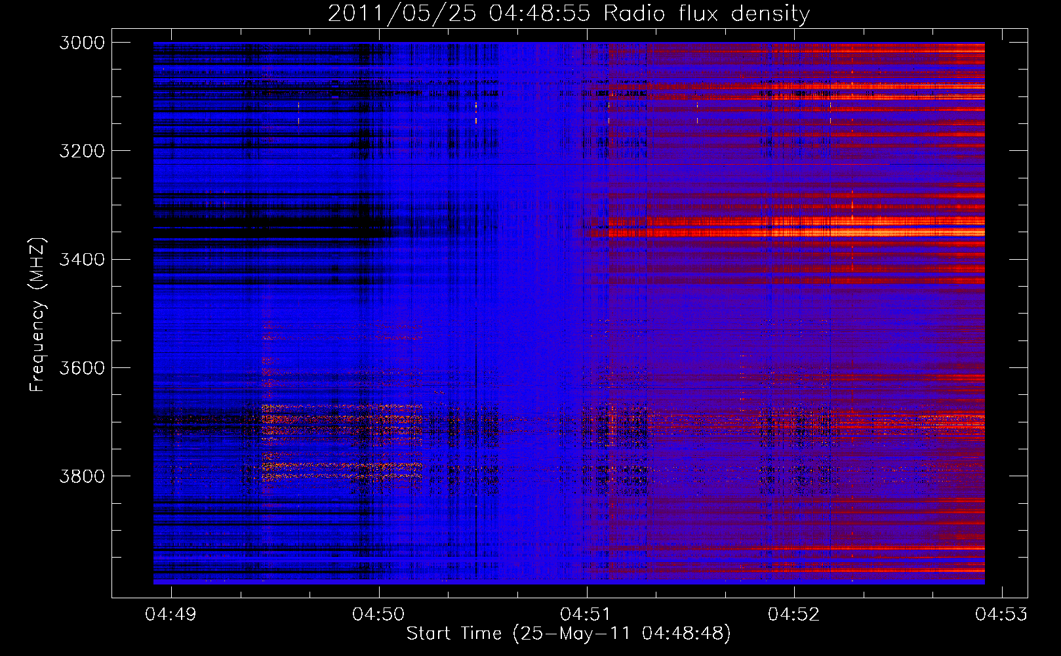
Task: Select the 'Frequency (MHZ)' y-axis label
Action: click(37, 315)
